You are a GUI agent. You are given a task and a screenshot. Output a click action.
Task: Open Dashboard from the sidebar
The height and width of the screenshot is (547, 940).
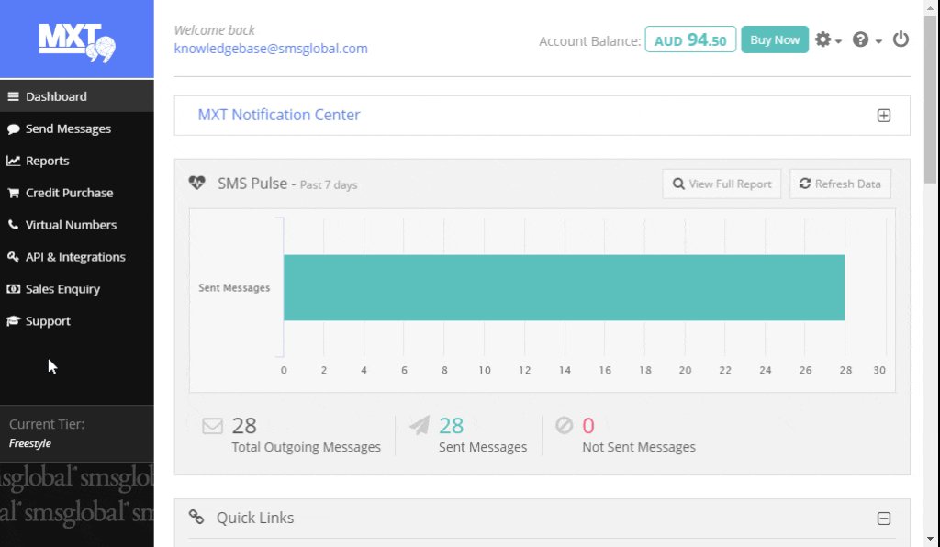pyautogui.click(x=56, y=96)
